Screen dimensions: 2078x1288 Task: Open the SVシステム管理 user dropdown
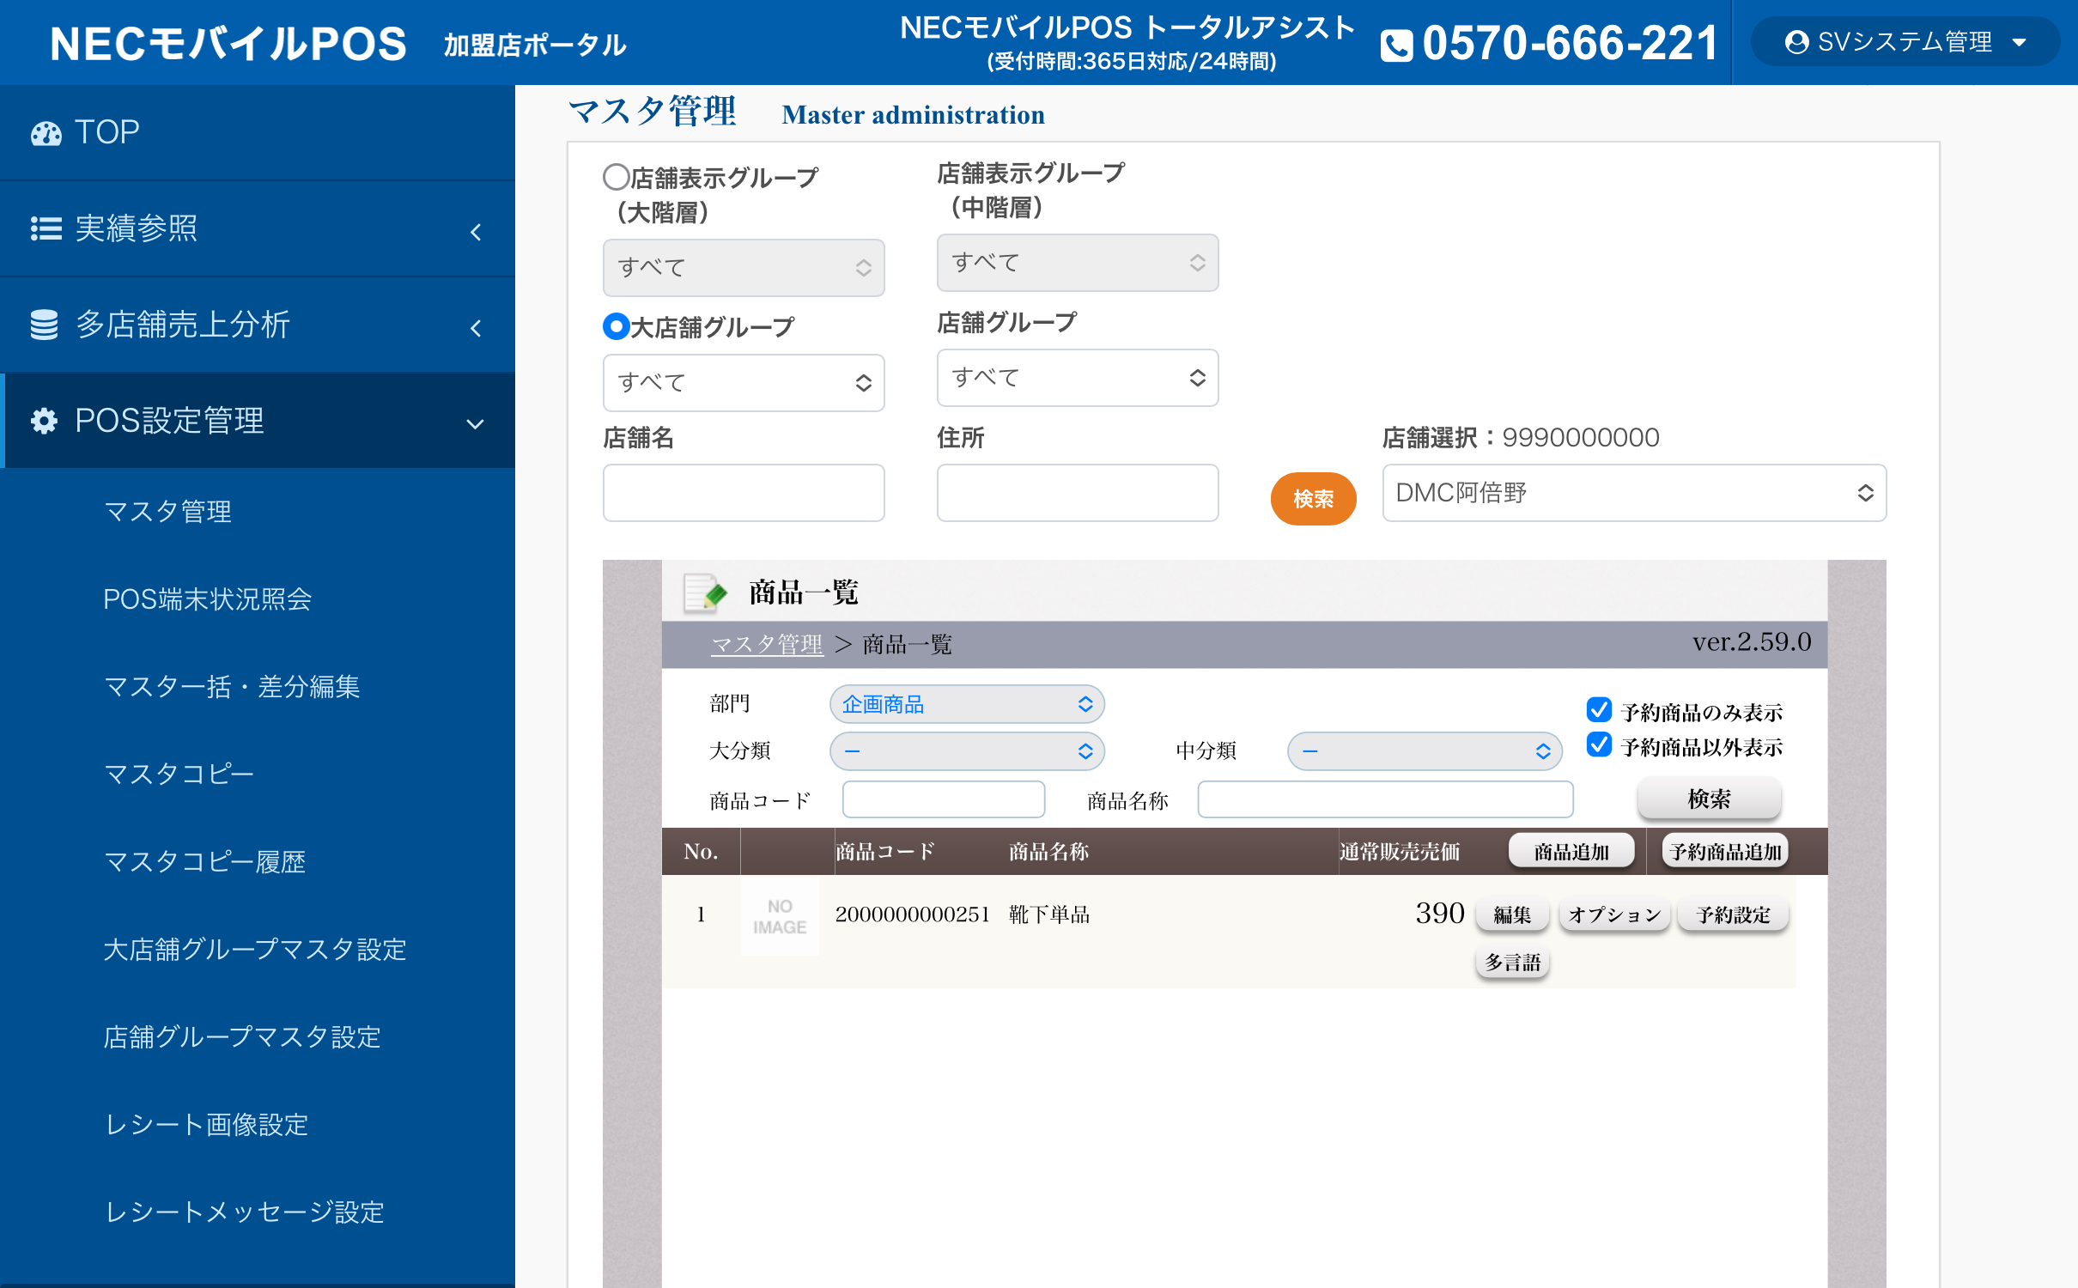[1904, 42]
